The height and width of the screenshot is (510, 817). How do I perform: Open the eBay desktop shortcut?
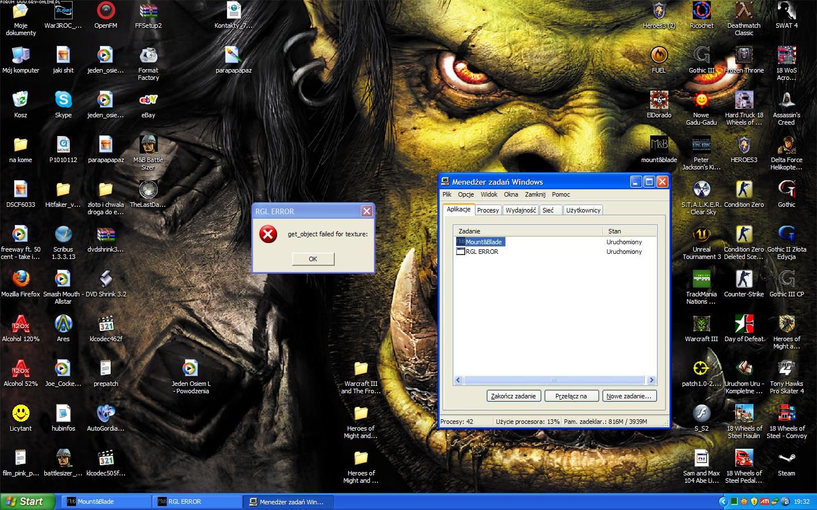pos(148,105)
